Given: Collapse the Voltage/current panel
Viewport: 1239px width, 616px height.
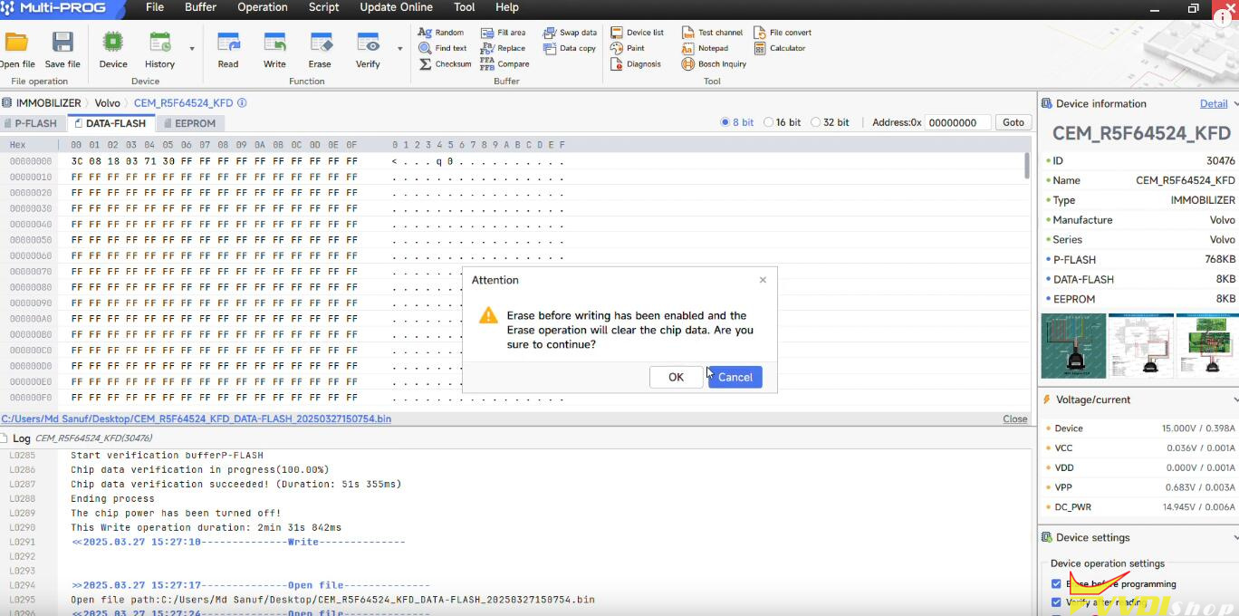Looking at the screenshot, I should point(1234,399).
